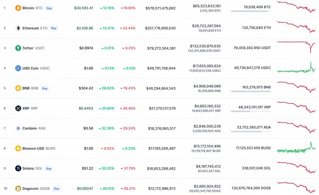Open USD Coin's green sparkline chart

[297, 68]
